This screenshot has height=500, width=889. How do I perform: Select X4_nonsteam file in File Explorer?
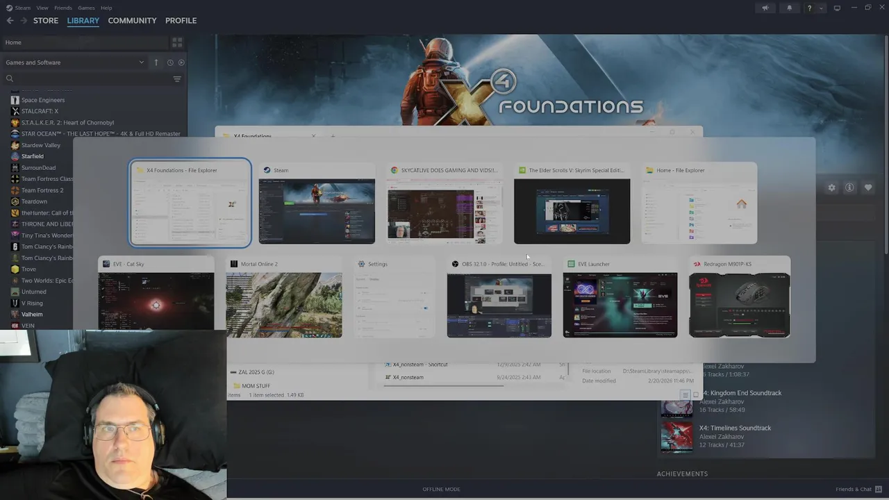pos(408,377)
